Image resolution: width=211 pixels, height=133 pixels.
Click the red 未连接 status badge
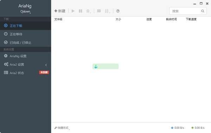(44, 72)
